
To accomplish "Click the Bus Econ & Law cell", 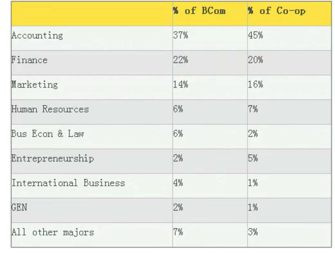I will (x=47, y=134).
